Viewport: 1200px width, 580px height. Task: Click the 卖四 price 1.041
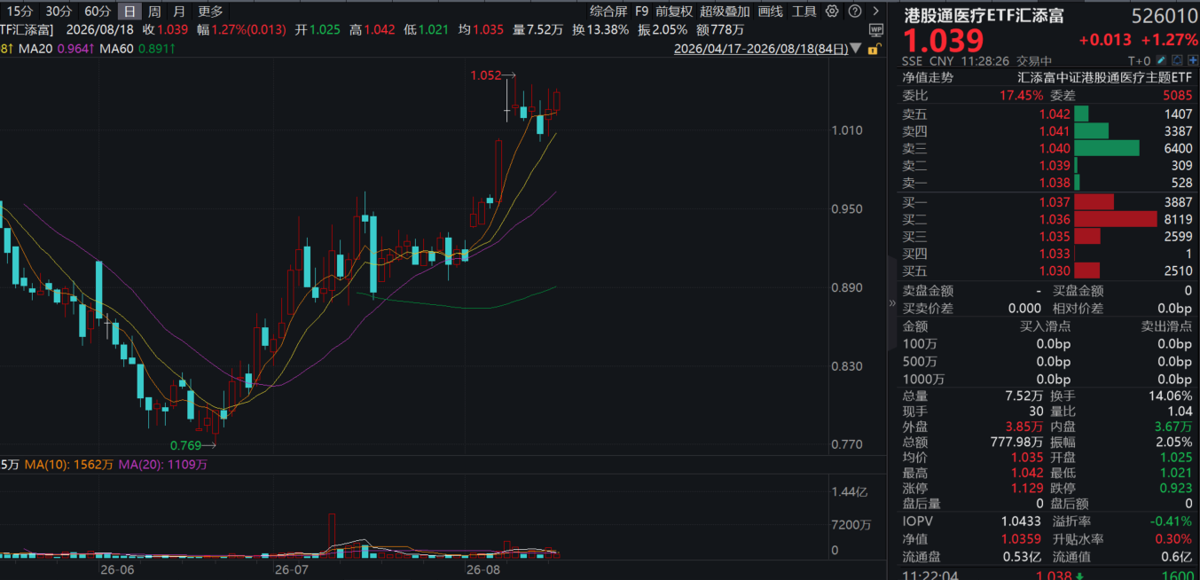coord(1055,131)
